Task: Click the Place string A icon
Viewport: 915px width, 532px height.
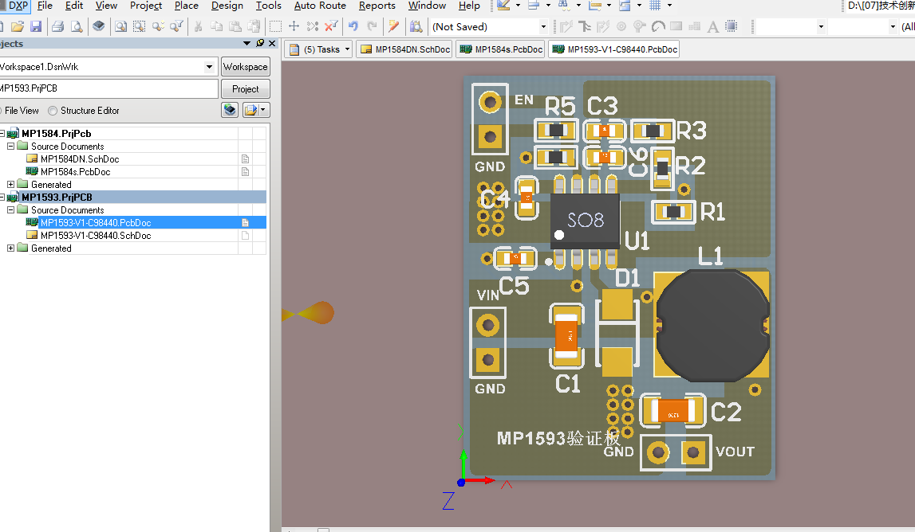Action: tap(712, 26)
